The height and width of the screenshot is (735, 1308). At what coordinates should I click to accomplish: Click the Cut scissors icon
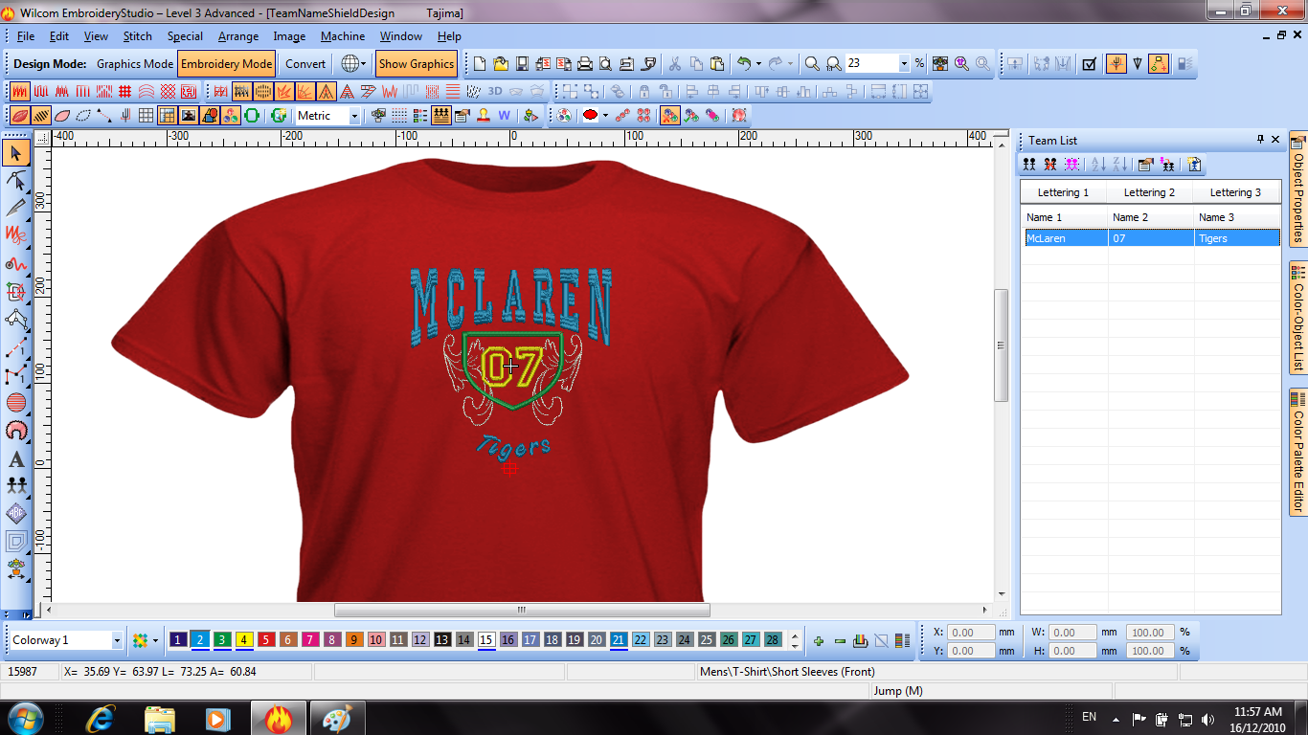[x=674, y=64]
